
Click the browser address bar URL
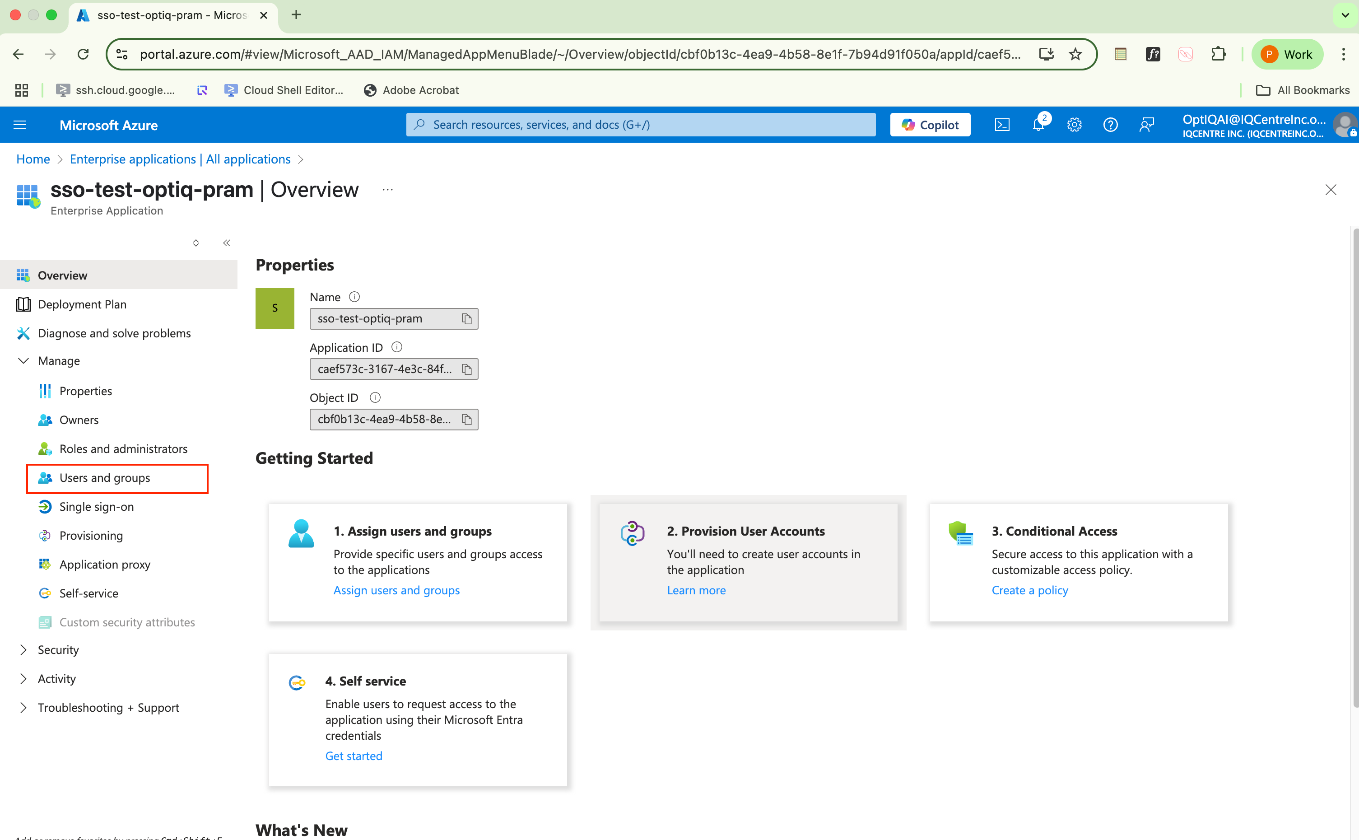[x=580, y=55]
